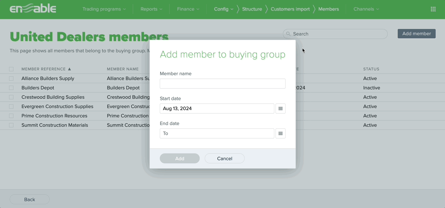Go Back using the bottom button
The width and height of the screenshot is (445, 208).
point(30,199)
